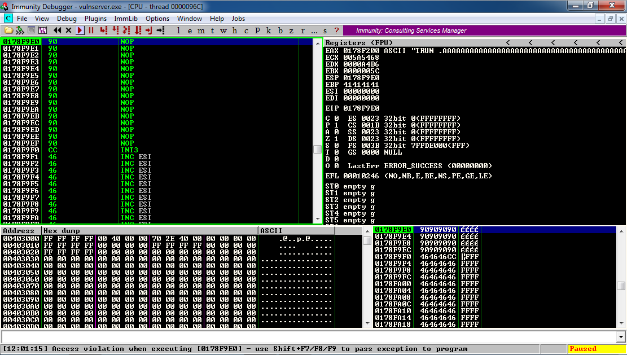Open the command bar dropdown arrow
This screenshot has width=627, height=355.
(621, 337)
